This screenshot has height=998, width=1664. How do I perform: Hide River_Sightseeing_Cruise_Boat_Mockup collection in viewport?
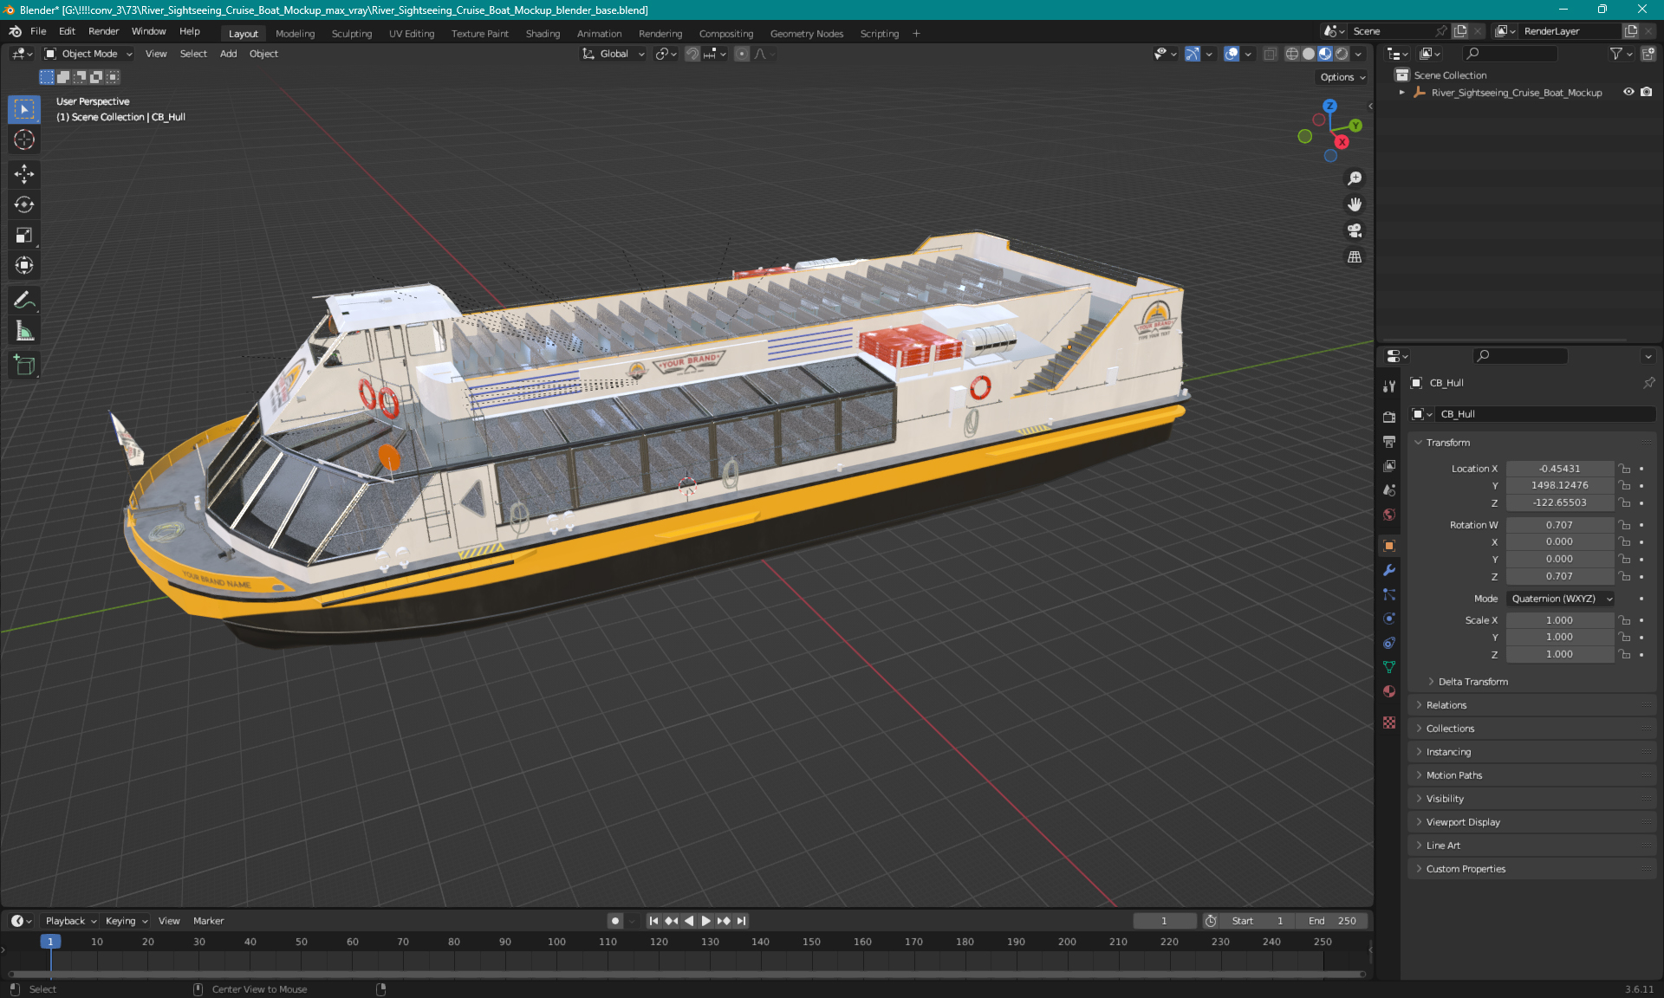[x=1628, y=92]
